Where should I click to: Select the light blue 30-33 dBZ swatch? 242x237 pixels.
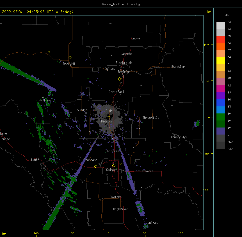[x=221, y=110]
